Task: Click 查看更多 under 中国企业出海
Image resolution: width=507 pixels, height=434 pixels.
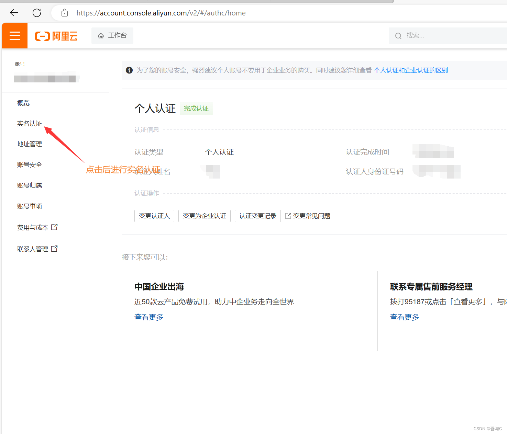Action: [149, 317]
